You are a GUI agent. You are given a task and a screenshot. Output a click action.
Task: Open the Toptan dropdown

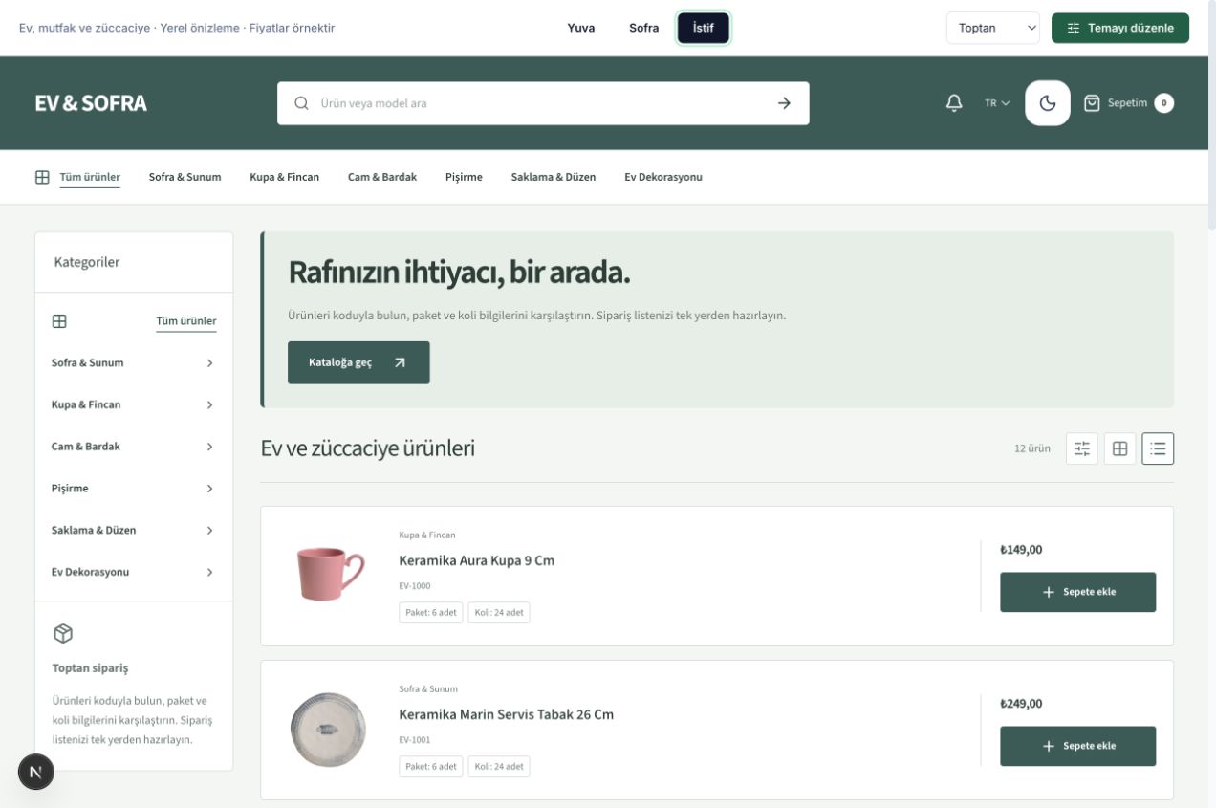(x=993, y=28)
